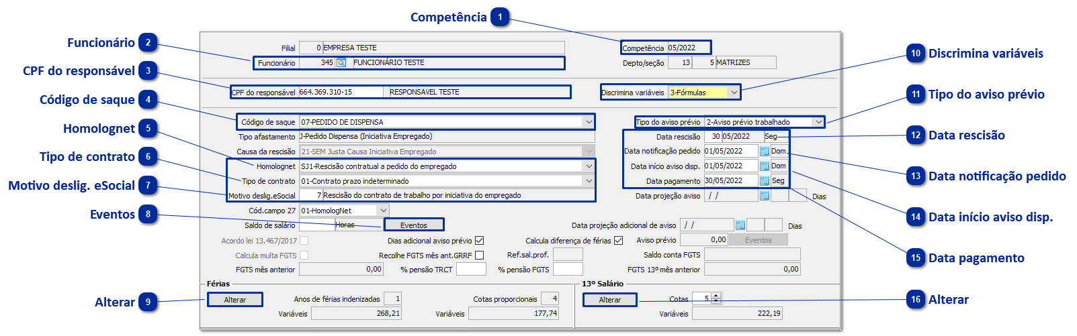
Task: Click the text 'MATRIZES'
Action: click(733, 62)
